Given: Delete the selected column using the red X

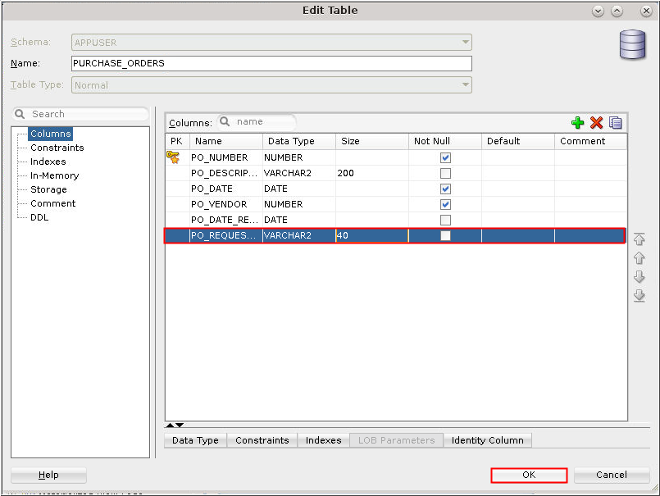Looking at the screenshot, I should (x=595, y=122).
